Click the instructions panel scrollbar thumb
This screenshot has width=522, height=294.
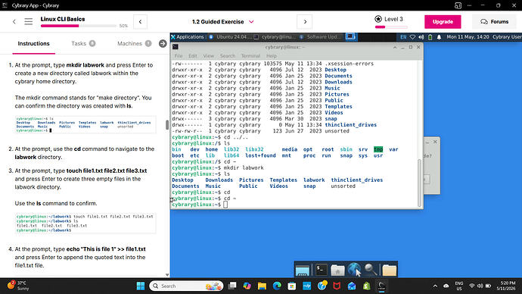(167, 125)
